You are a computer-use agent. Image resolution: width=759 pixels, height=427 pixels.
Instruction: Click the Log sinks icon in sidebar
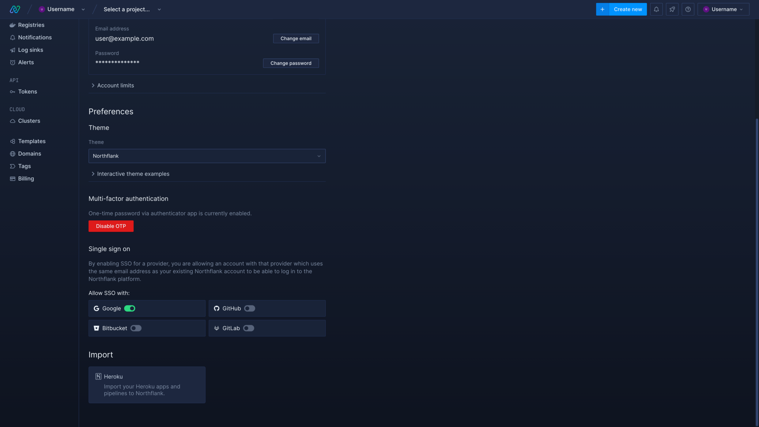[x=12, y=50]
